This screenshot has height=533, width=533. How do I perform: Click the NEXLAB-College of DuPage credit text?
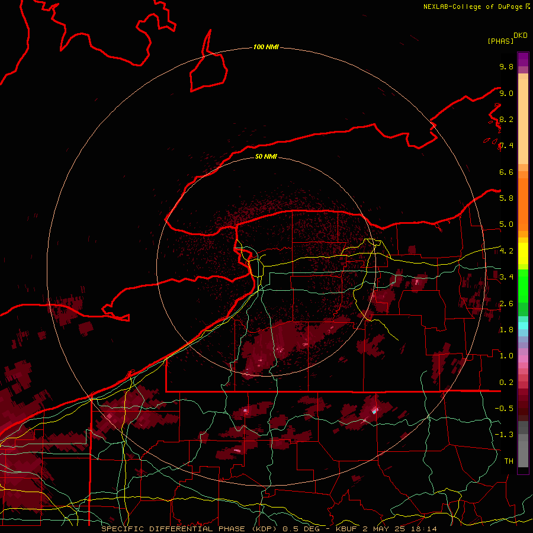coord(473,7)
